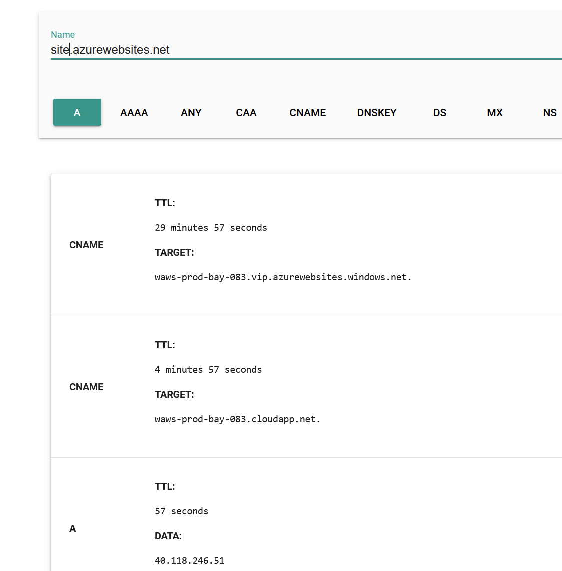Select the NS record type
The image size is (562, 571).
click(x=549, y=113)
